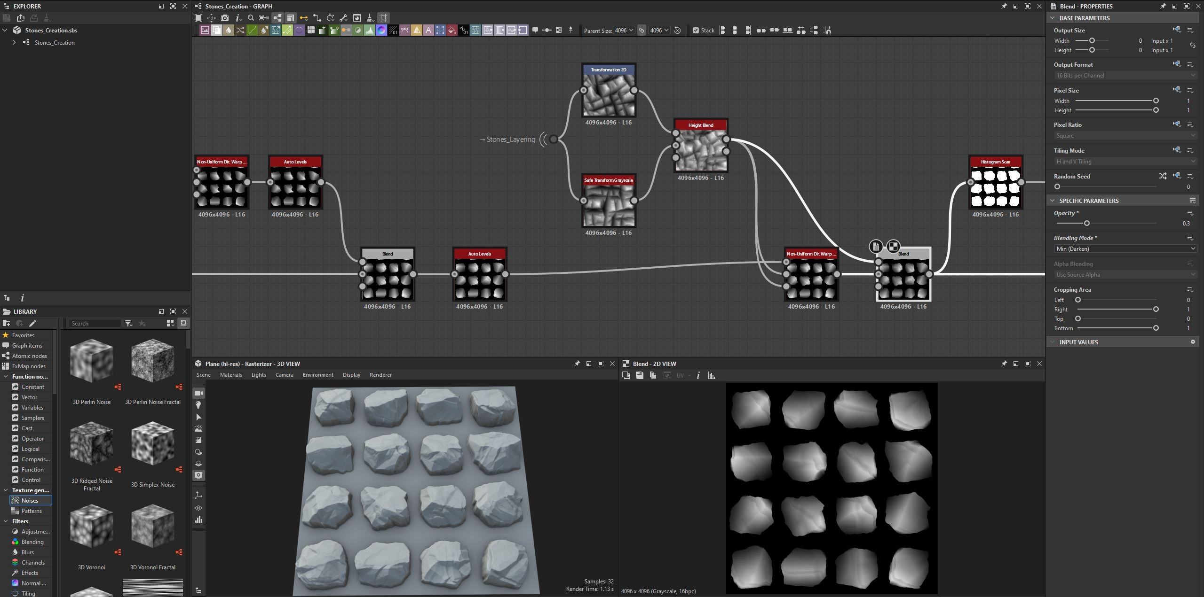Viewport: 1204px width, 597px height.
Task: Add a Text node using the A icon
Action: tap(428, 30)
